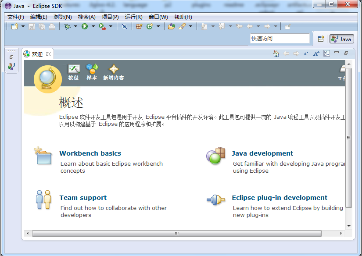This screenshot has height=256, width=362.
Task: Select the Debug icon in the toolbar
Action: (x=67, y=27)
